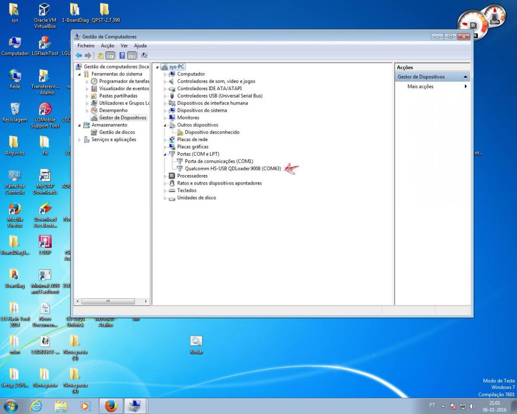The image size is (517, 414).
Task: Open the Ficheiro menu
Action: coord(86,46)
